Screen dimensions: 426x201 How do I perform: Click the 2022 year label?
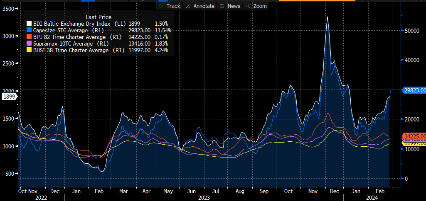[x=41, y=198]
